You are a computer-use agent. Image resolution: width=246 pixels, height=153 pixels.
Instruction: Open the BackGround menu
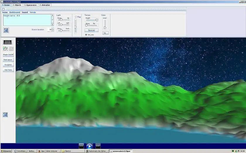15,12
